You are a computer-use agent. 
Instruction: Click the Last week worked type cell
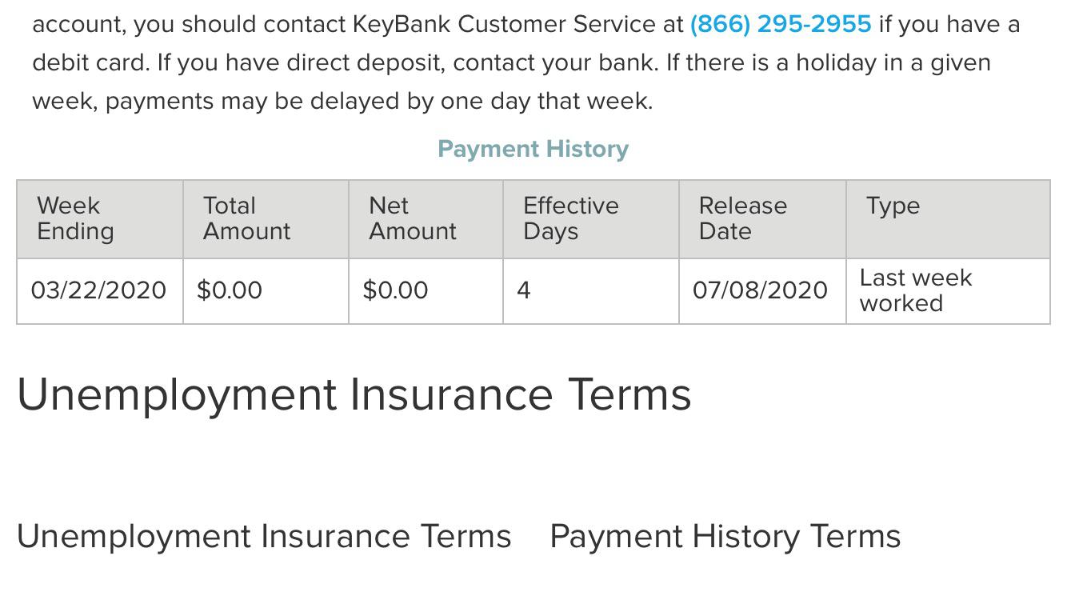(x=915, y=290)
